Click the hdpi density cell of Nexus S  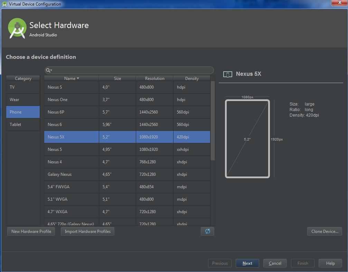pos(192,87)
